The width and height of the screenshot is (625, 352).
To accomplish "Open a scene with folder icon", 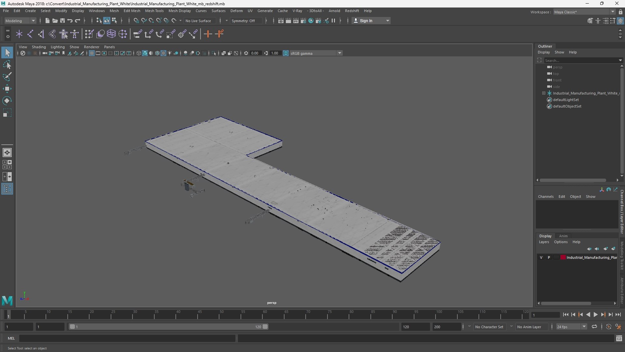I will coord(55,21).
